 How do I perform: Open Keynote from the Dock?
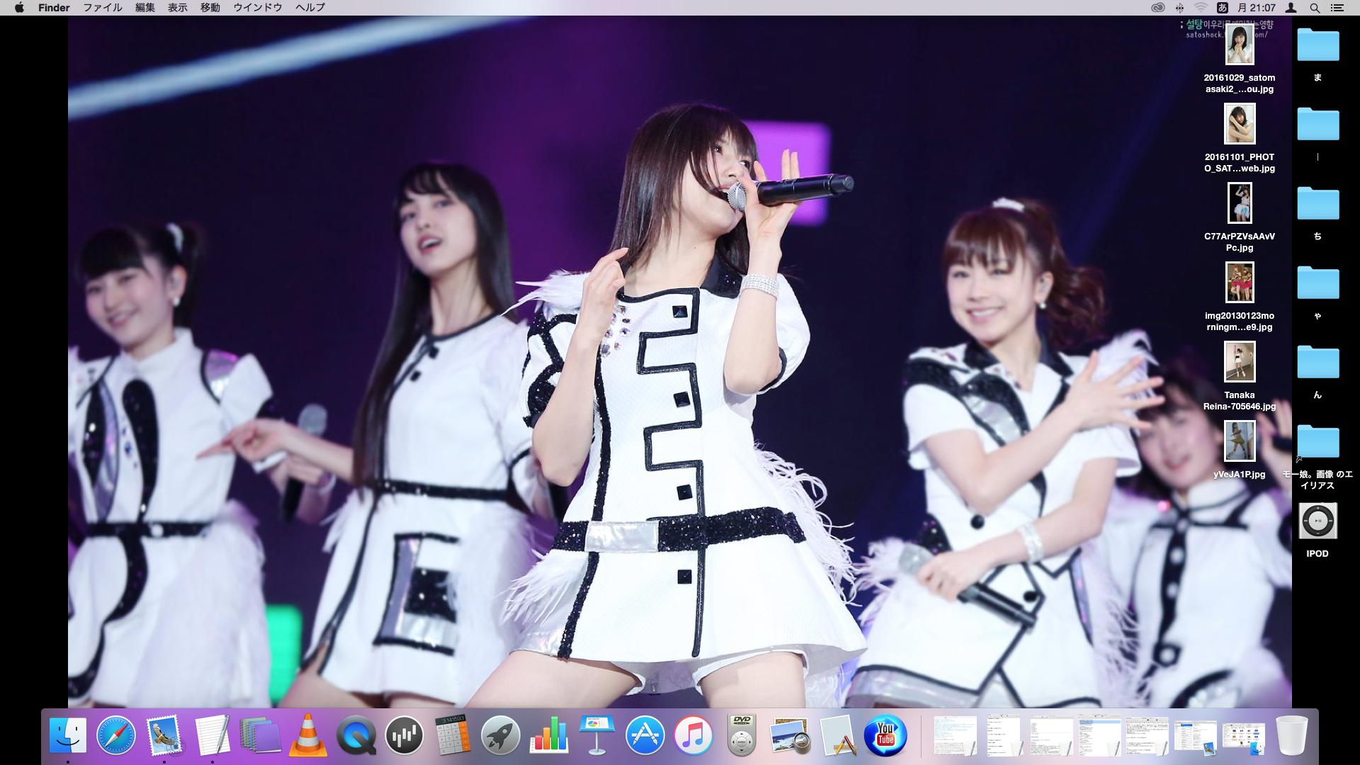tap(596, 735)
